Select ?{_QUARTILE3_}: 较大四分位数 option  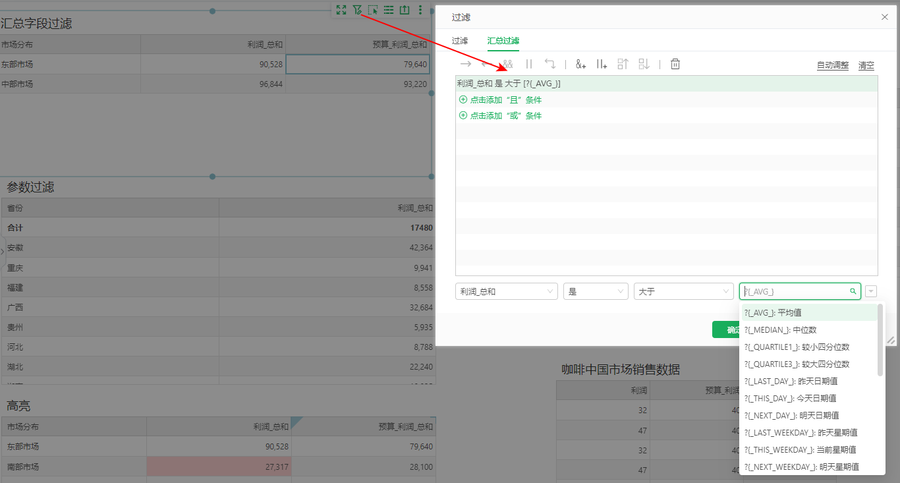point(809,364)
